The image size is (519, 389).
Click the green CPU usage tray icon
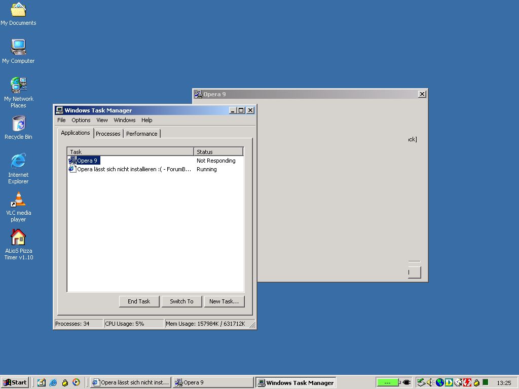[485, 382]
